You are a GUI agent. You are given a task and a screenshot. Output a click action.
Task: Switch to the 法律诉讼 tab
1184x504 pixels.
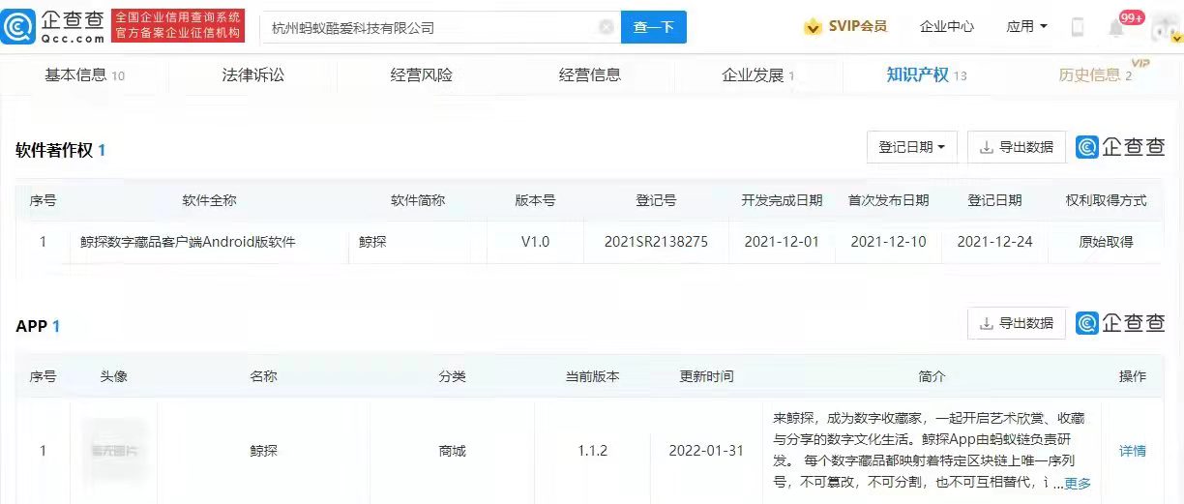(253, 74)
